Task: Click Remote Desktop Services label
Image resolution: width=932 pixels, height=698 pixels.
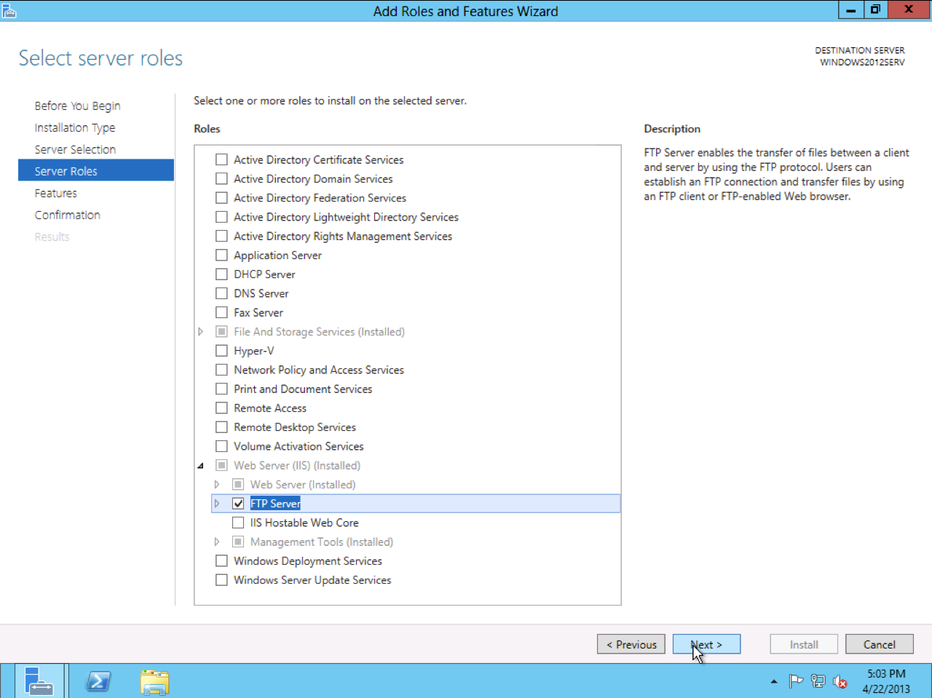Action: [295, 427]
